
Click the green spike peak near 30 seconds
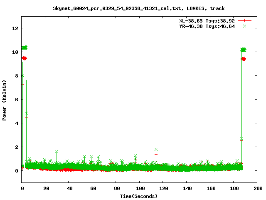[x=57, y=152]
